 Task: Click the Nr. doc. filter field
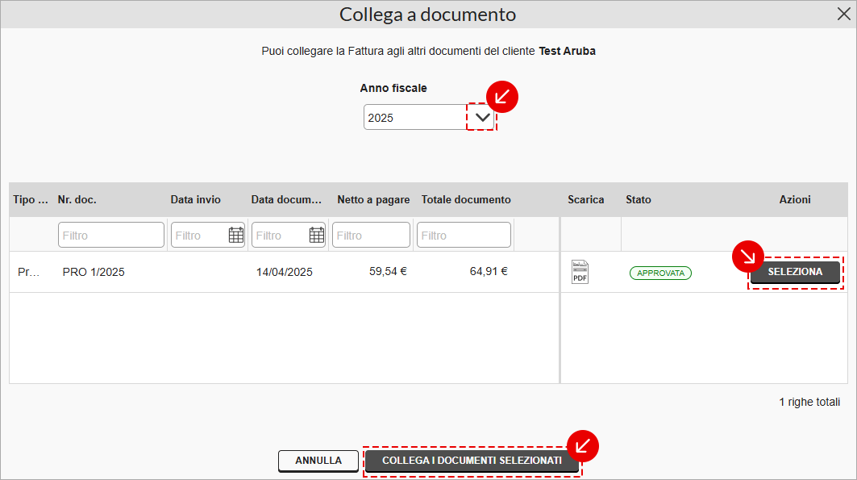click(110, 235)
